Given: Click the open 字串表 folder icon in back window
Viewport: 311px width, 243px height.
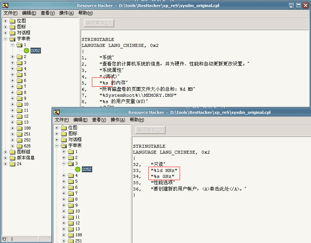Looking at the screenshot, I should tap(13, 39).
